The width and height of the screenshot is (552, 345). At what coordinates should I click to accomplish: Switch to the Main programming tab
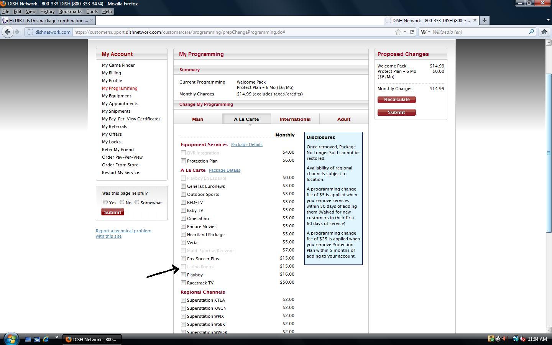coord(198,119)
